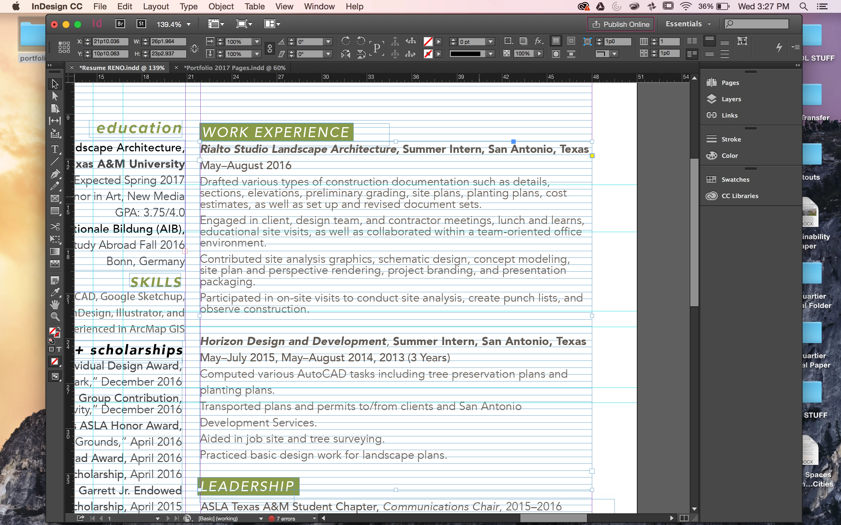Activate the Hand tool
The height and width of the screenshot is (525, 841).
55,304
